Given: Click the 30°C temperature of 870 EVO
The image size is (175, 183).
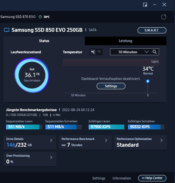Looking at the screenshot, I should coord(46,17).
